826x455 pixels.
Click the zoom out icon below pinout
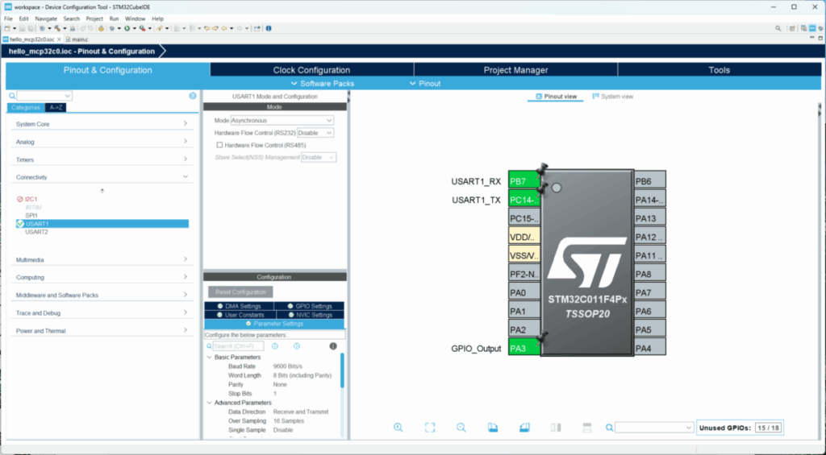[x=461, y=427]
